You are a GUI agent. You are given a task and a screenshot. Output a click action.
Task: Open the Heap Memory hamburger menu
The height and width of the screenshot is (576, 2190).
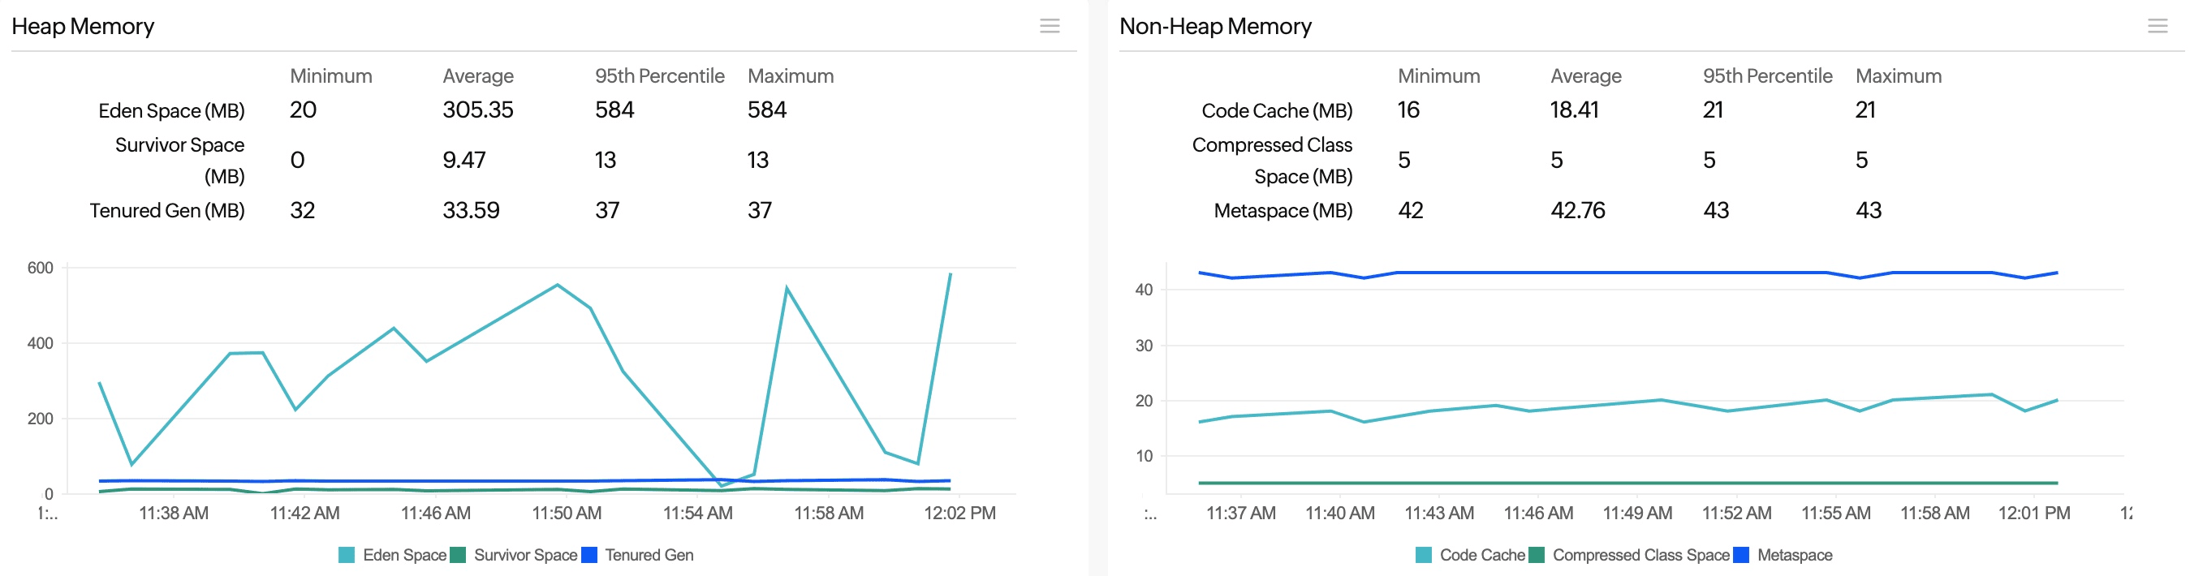click(1049, 26)
